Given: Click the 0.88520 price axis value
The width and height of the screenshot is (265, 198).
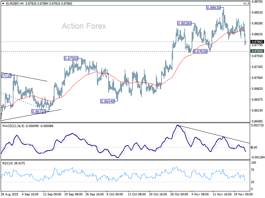Looking at the screenshot, I should pos(257,13).
